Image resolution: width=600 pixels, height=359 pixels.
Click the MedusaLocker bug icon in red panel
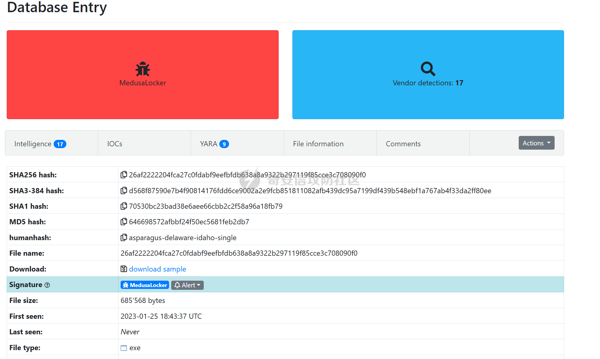(x=143, y=69)
